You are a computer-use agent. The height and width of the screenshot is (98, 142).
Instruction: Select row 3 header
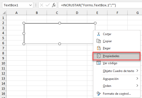(3, 28)
